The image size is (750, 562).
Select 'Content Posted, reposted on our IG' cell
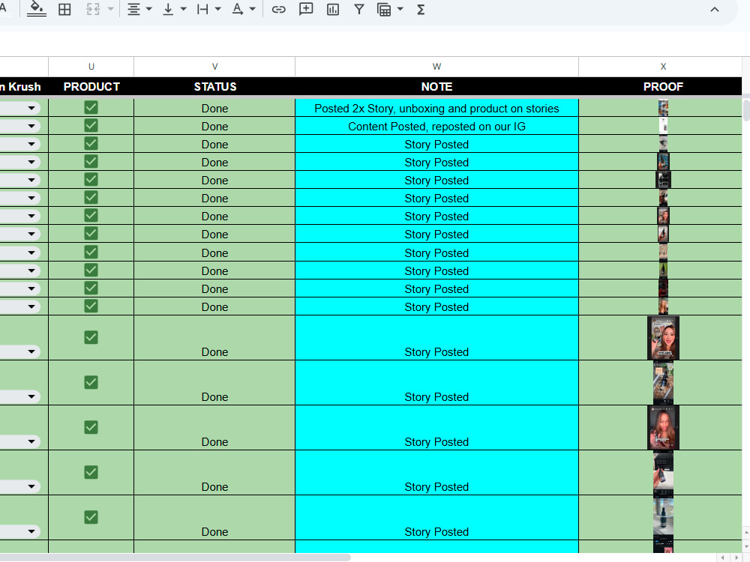436,126
